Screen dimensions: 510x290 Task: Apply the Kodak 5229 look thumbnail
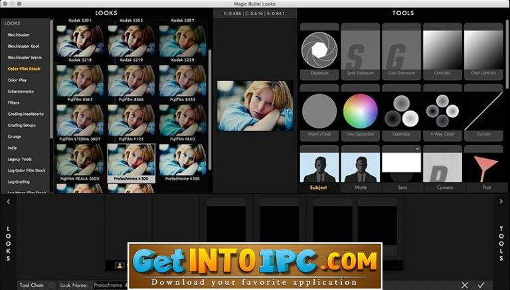pos(183,42)
